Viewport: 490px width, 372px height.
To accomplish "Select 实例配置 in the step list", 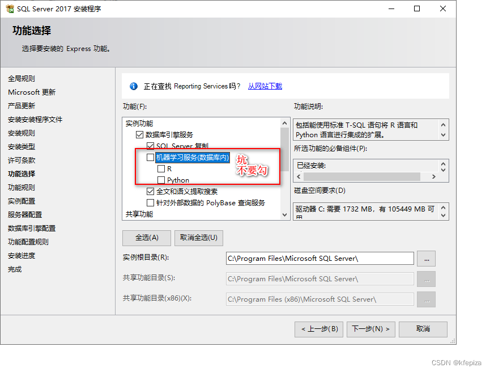I will (22, 201).
